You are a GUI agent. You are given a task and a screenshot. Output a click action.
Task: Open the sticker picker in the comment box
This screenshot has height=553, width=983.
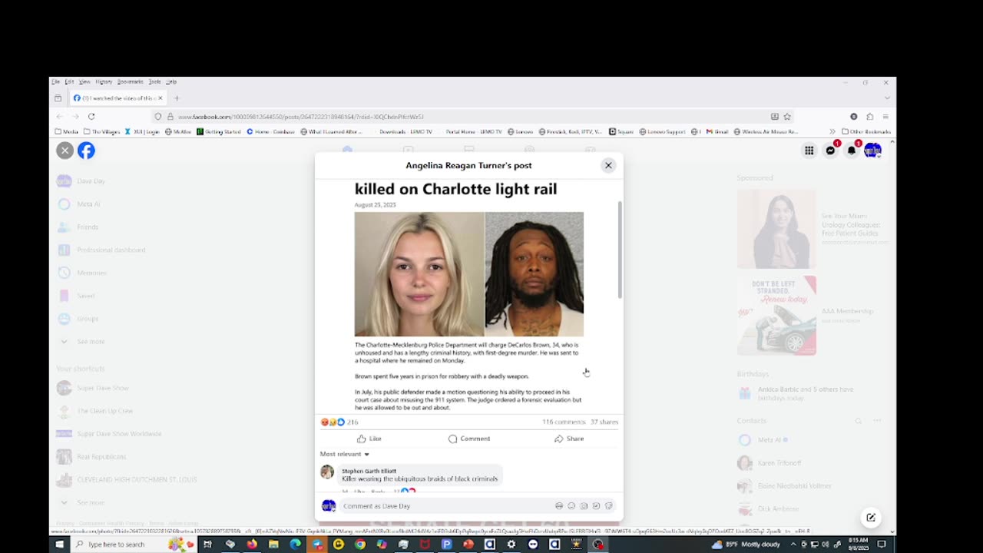click(x=608, y=506)
